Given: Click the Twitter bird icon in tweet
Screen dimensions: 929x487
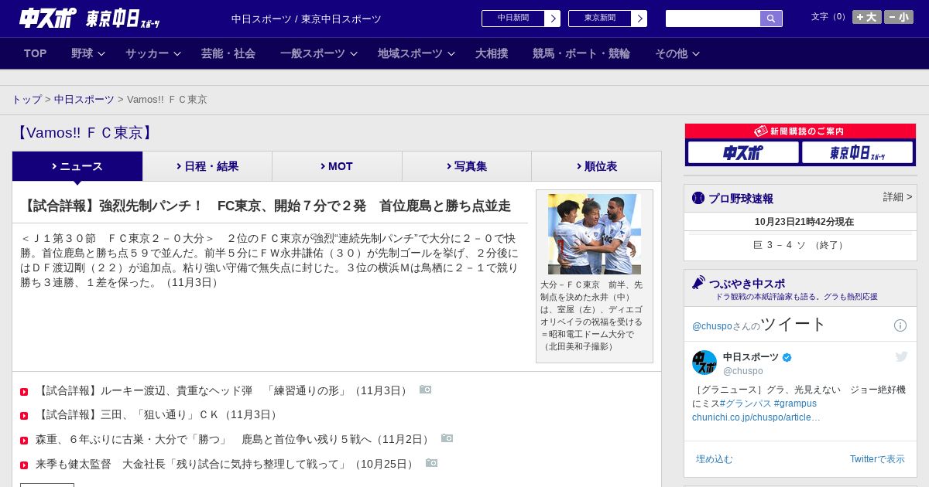Looking at the screenshot, I should 901,356.
